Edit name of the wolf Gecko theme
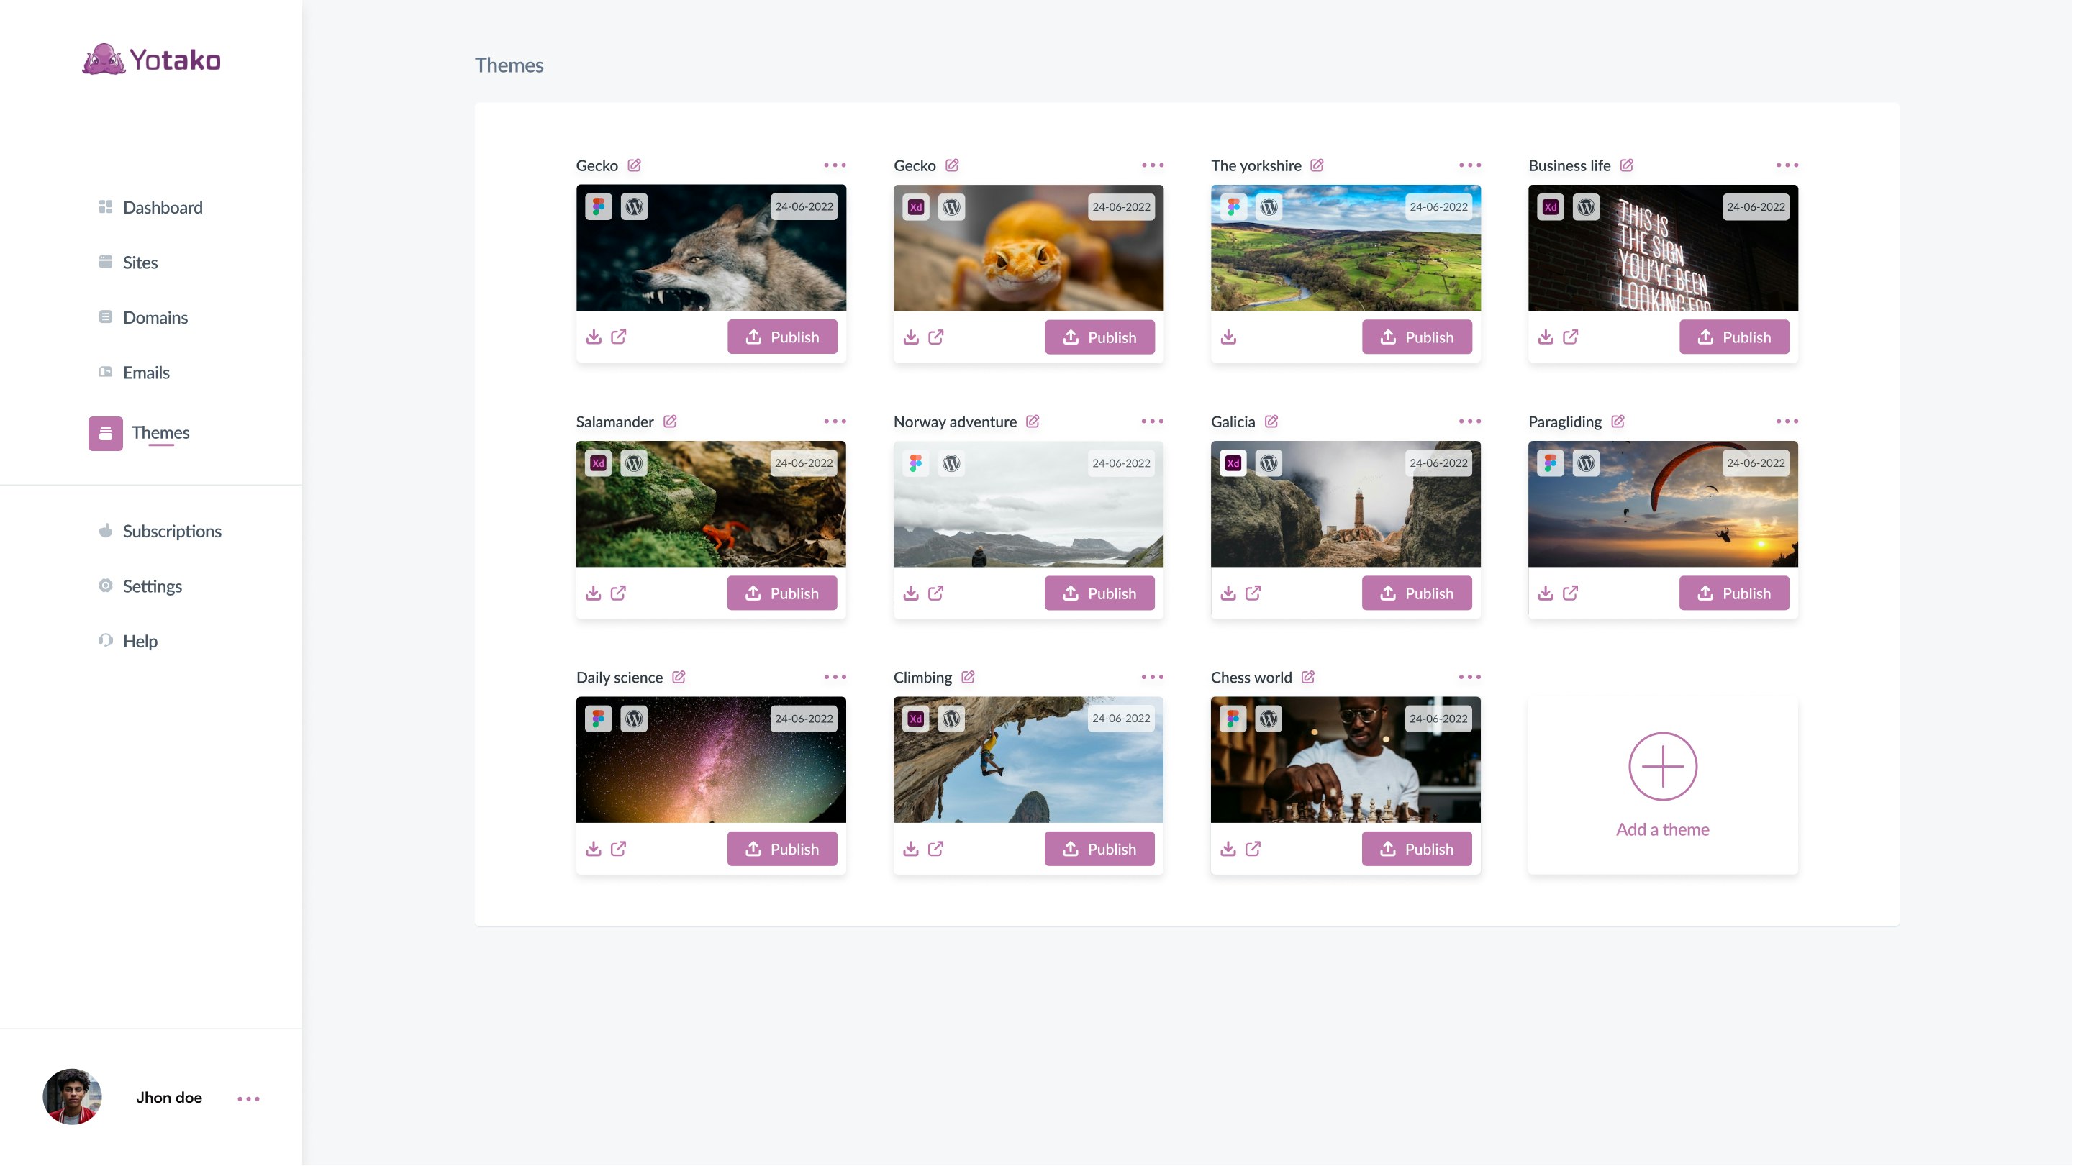Viewport: 2073px width, 1166px height. pos(634,165)
